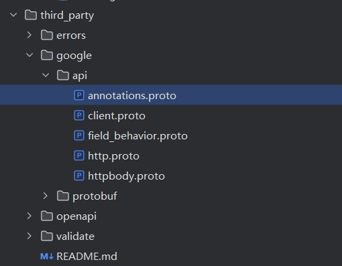The width and height of the screenshot is (342, 266).
Task: Click the annotations.proto file icon
Action: pyautogui.click(x=79, y=95)
